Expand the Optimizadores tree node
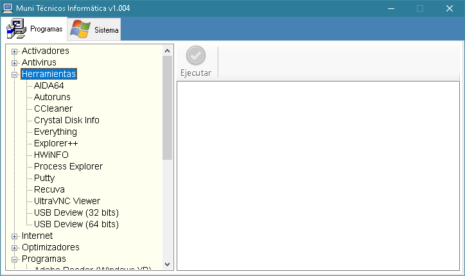Screen dimensions: 465x276 [x=14, y=248]
